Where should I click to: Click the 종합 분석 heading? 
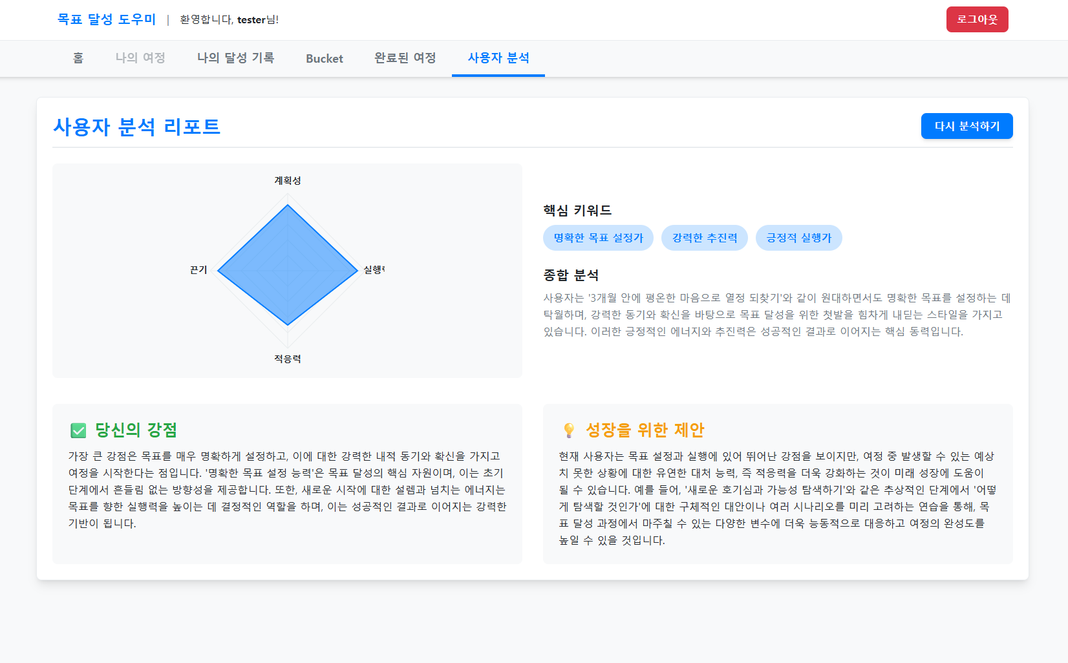(571, 275)
